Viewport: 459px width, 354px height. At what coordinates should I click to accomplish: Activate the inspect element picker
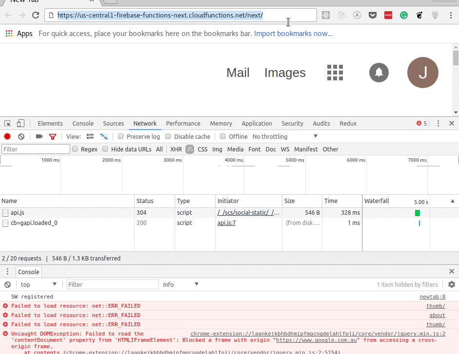point(8,123)
